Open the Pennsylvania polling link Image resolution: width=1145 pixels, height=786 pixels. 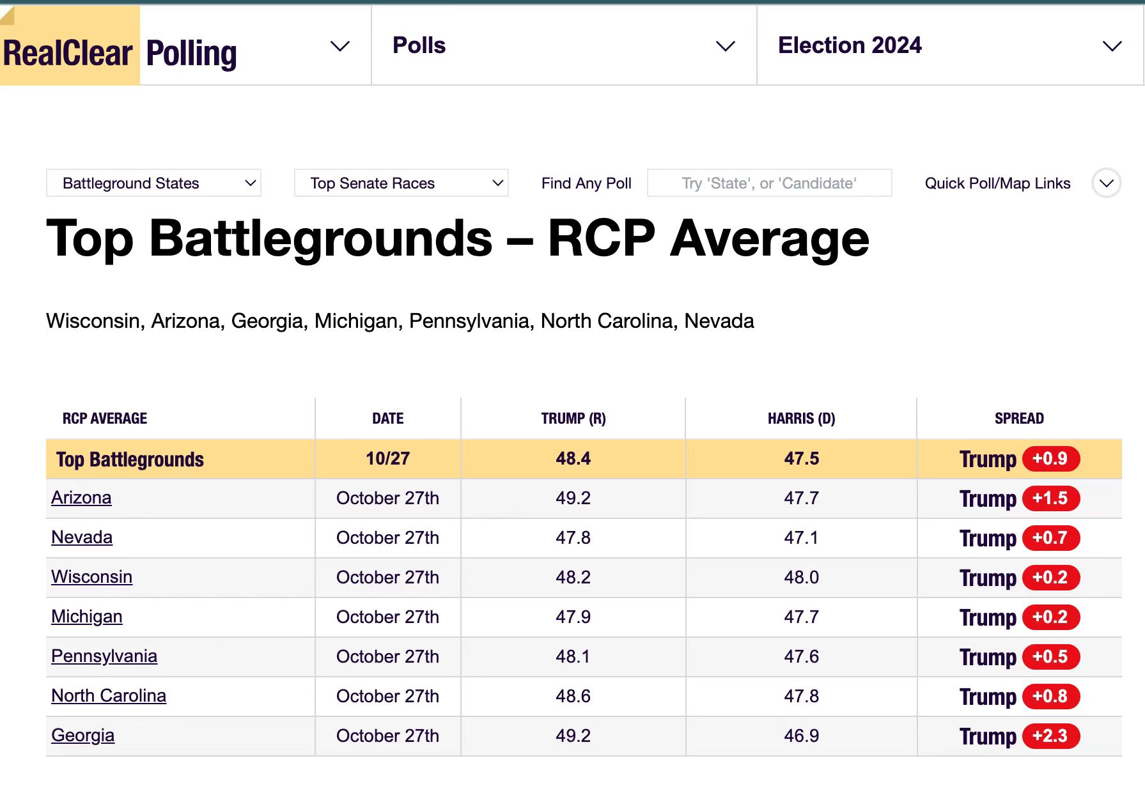[x=104, y=656]
